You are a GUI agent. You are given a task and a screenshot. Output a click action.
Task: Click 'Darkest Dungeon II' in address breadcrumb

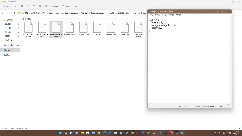point(98,13)
